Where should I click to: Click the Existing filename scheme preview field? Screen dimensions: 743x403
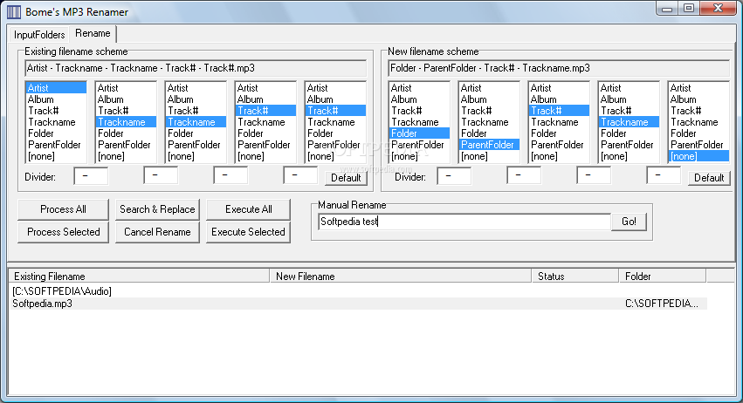pos(196,68)
